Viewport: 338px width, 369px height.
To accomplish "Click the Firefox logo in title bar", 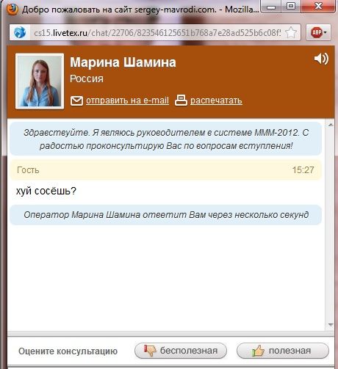I will tap(12, 10).
